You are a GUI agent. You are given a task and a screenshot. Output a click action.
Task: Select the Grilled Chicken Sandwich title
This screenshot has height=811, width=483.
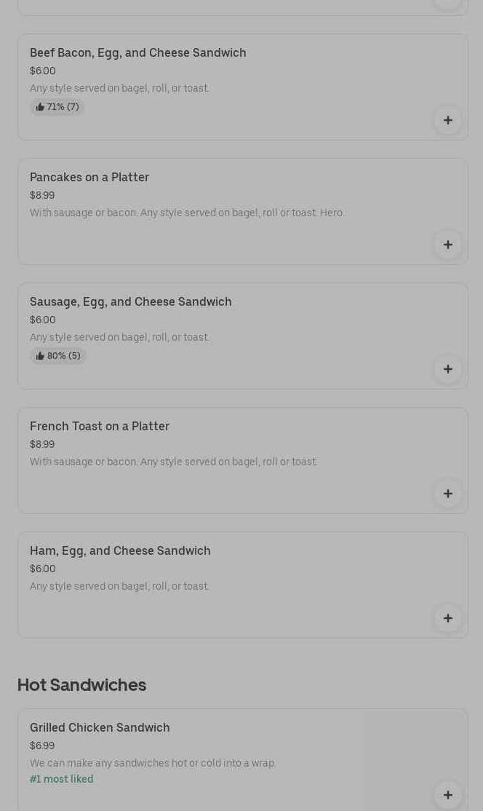(x=100, y=728)
